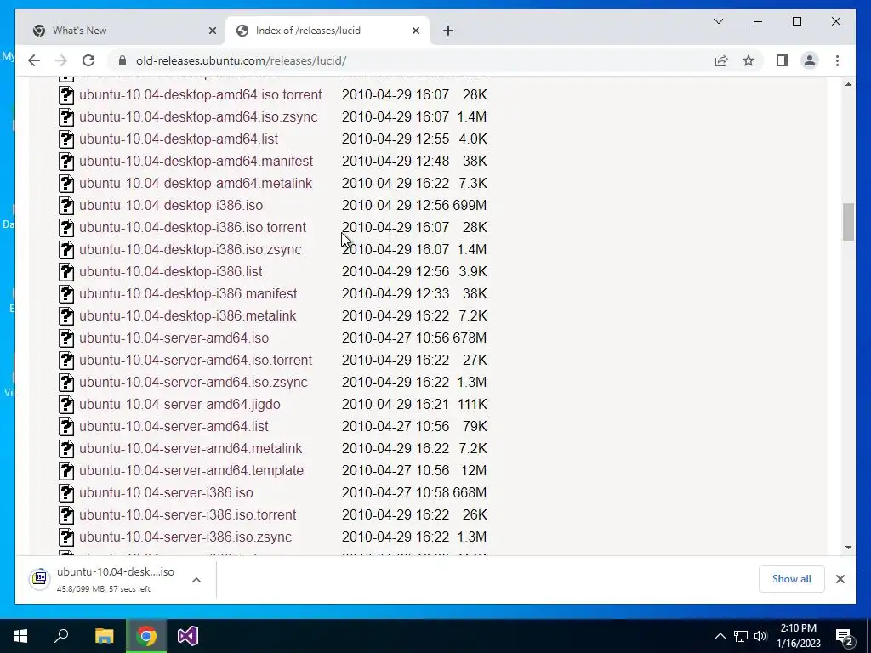This screenshot has height=653, width=871.
Task: Open ubuntu-10.04-server-i386.iso.torrent link
Action: pos(187,514)
